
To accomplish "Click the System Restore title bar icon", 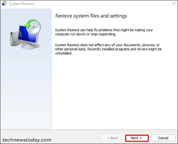I will click(x=4, y=4).
